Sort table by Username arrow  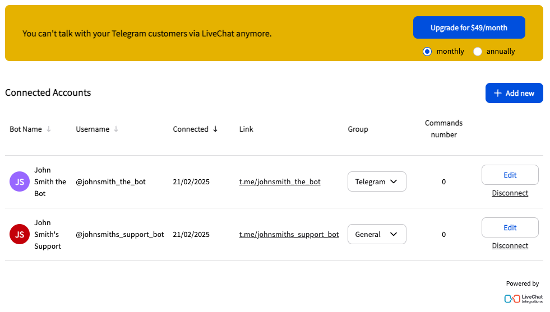click(x=116, y=129)
